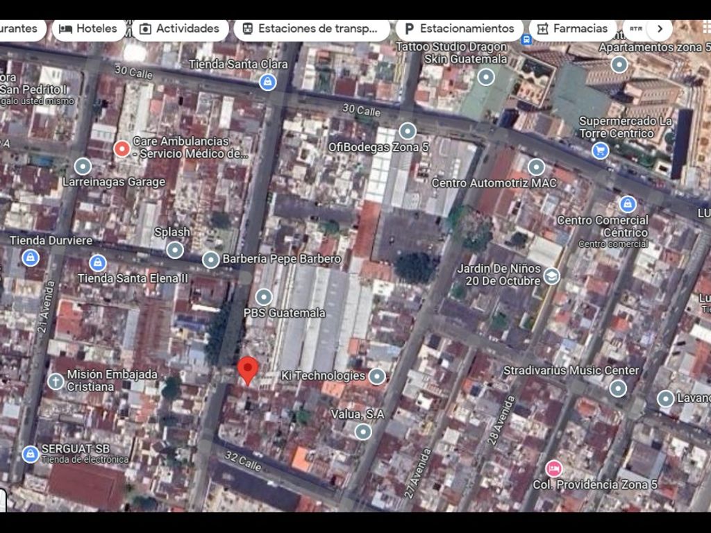The height and width of the screenshot is (533, 711).
Task: Open the Centro Automotriz MAC pin
Action: point(536,167)
